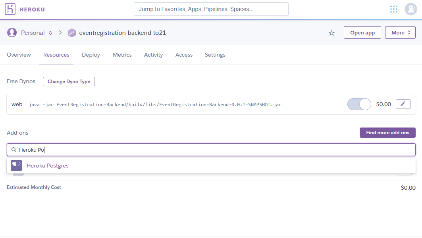Viewport: 422px width, 238px height.
Task: Switch to the Overview tab
Action: coord(19,55)
